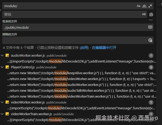
Task: Collapse videoWorker.worker.js results
Action: click(x=2, y=102)
